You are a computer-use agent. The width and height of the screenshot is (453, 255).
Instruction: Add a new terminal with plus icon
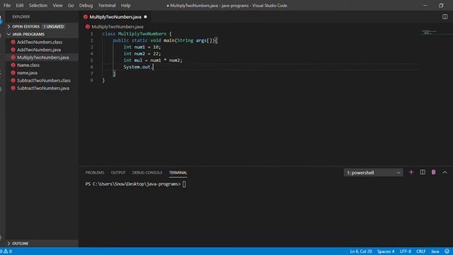[x=411, y=172]
